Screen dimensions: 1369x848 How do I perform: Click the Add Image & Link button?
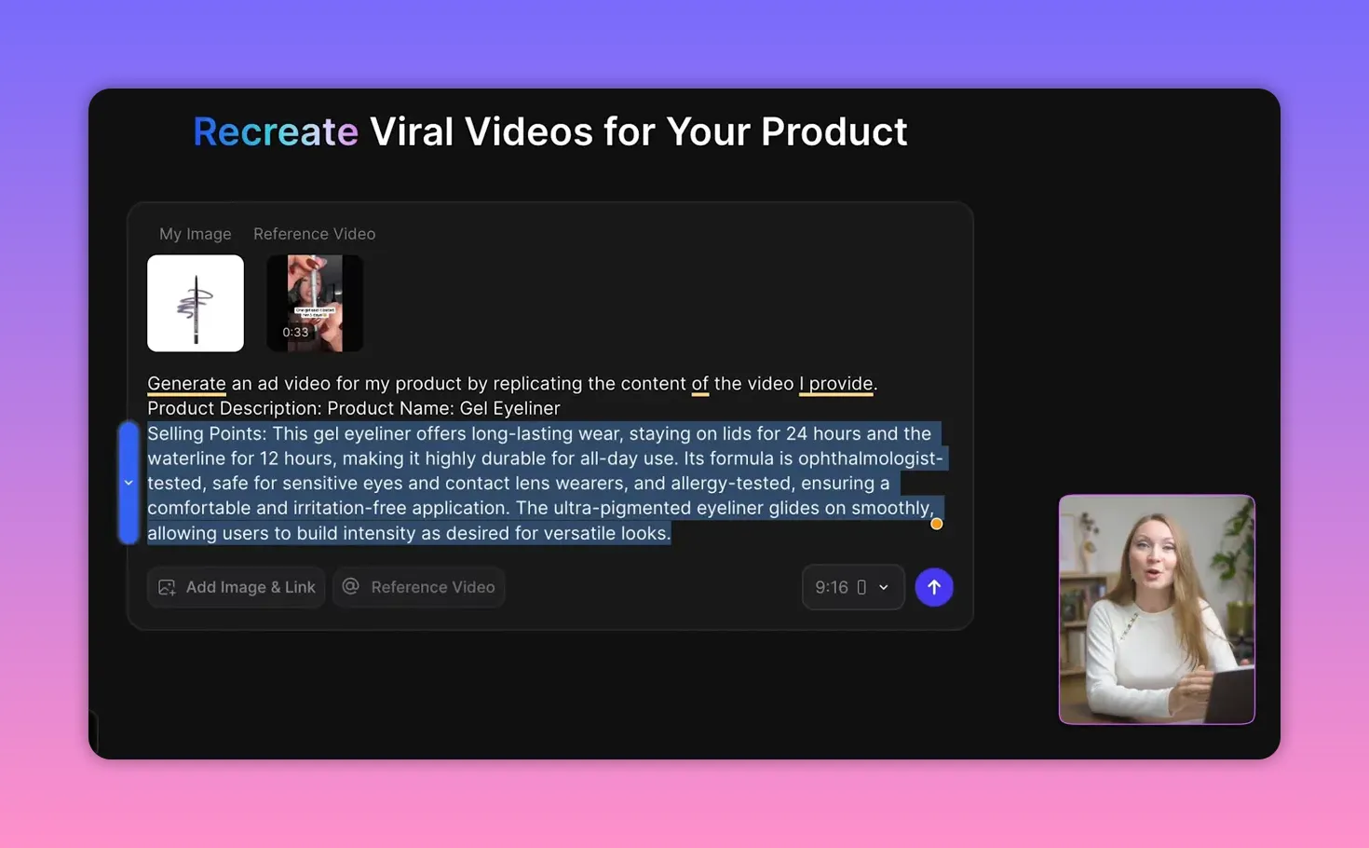[236, 587]
